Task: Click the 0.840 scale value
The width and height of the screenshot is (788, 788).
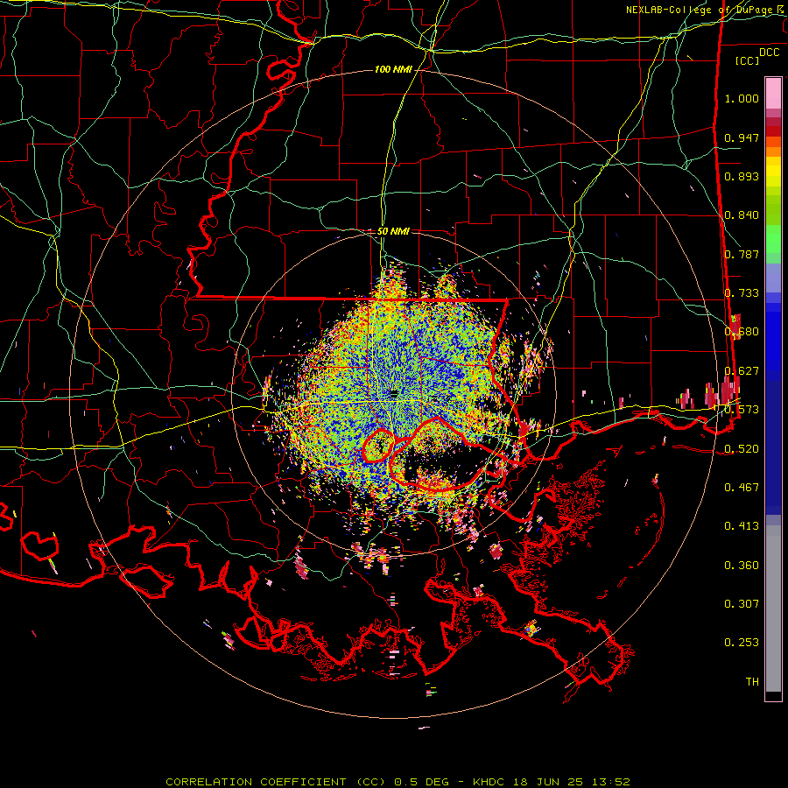Action: point(742,215)
